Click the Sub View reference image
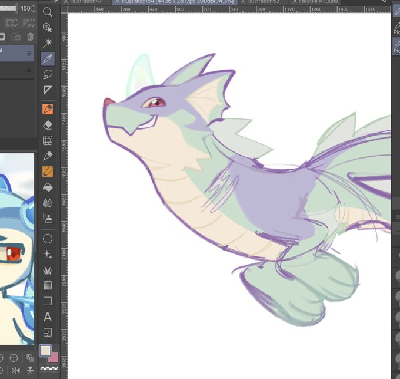 point(17,249)
